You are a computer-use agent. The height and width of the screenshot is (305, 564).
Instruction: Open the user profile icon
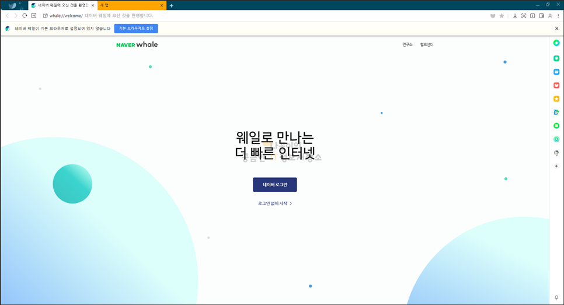pyautogui.click(x=550, y=16)
